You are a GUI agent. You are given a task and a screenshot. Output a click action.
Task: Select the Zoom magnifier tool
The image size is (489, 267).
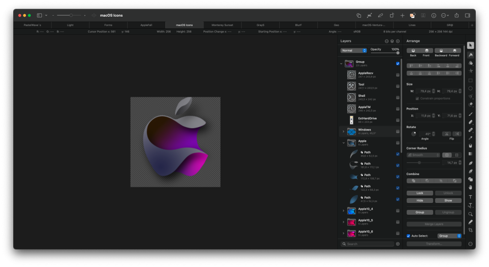pyautogui.click(x=470, y=214)
